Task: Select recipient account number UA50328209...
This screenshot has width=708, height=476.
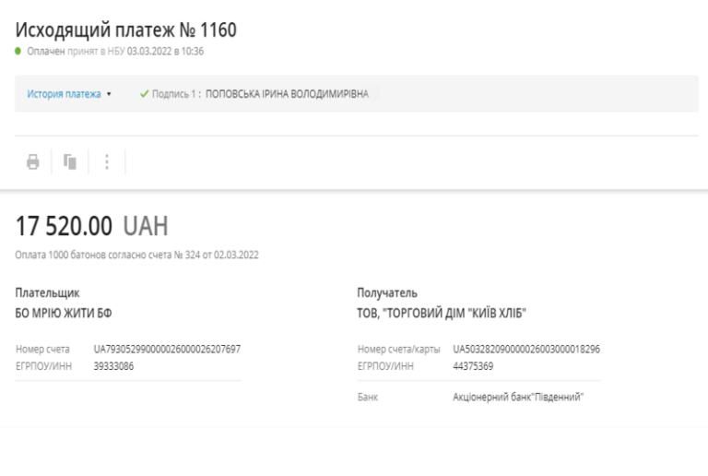Action: point(526,349)
